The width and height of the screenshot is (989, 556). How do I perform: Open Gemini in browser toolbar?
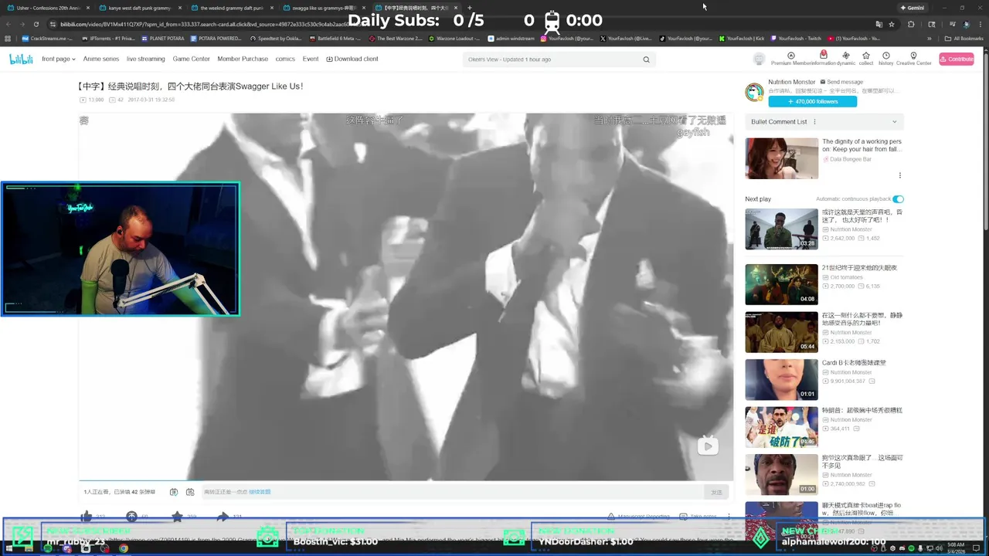pos(912,8)
